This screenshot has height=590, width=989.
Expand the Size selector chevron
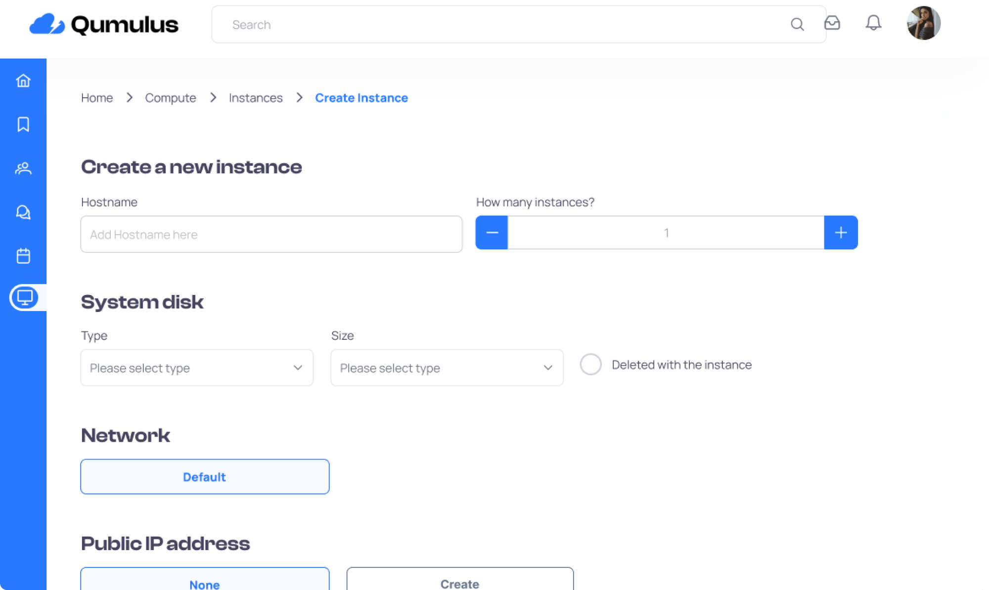coord(547,368)
